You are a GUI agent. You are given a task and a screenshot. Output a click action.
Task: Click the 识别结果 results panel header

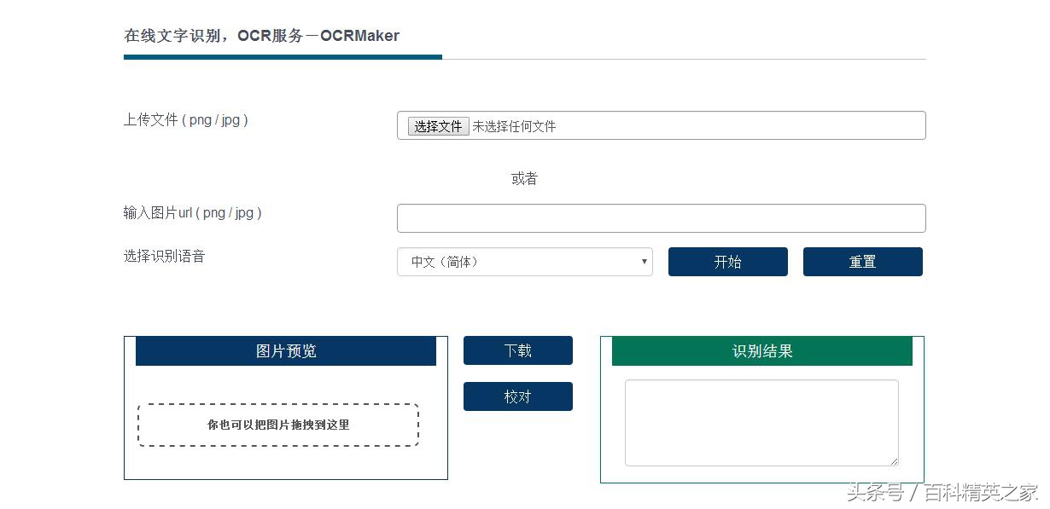(761, 350)
